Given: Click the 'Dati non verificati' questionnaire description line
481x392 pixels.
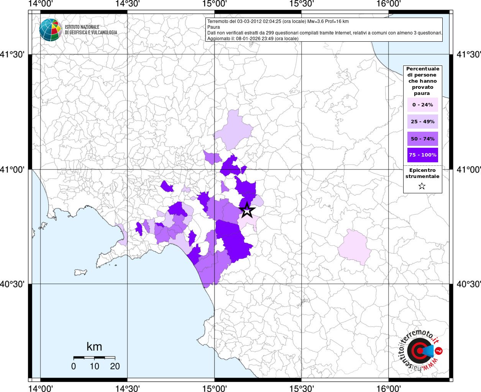Looking at the screenshot, I should point(324,33).
